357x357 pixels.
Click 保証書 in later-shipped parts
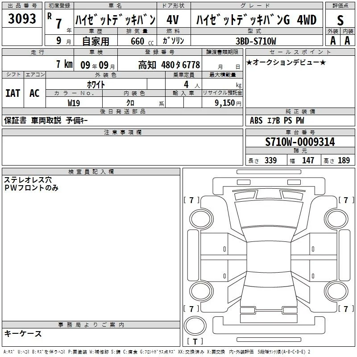click(x=15, y=120)
